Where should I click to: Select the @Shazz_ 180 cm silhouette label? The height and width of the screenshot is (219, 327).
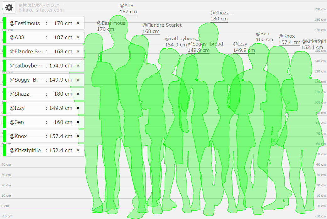221,16
